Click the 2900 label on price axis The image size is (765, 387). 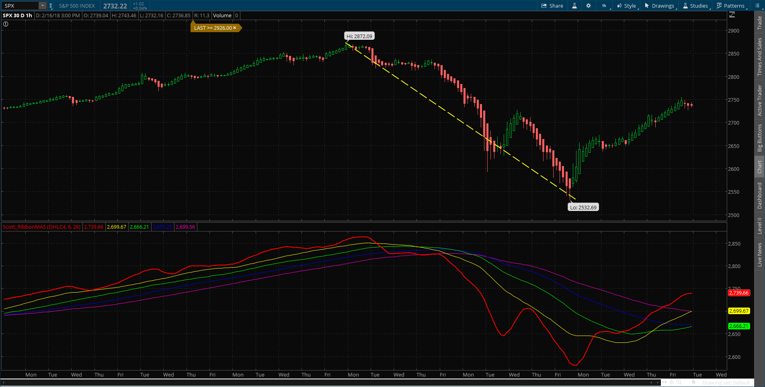tap(734, 31)
